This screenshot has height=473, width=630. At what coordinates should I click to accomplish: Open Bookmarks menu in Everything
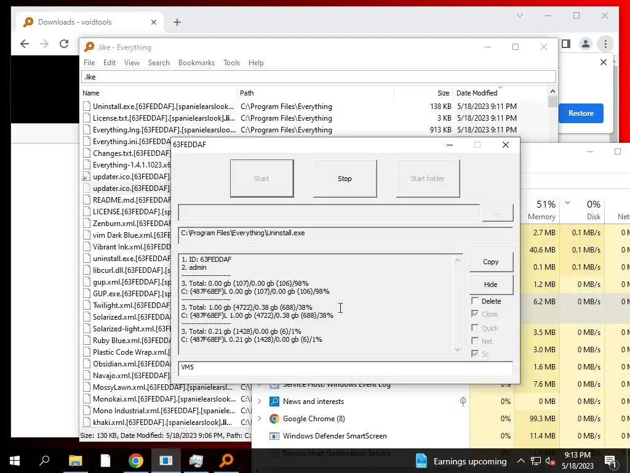pos(196,63)
